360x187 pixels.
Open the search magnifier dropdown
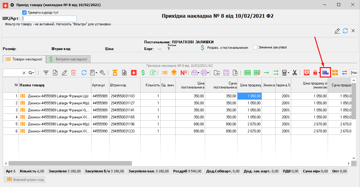31,73
